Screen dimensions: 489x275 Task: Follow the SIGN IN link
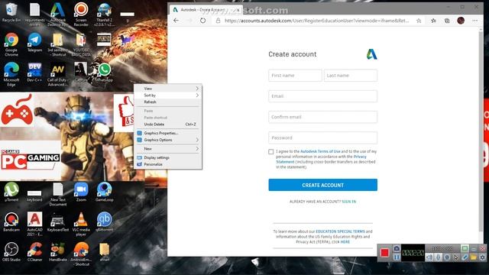(348, 202)
